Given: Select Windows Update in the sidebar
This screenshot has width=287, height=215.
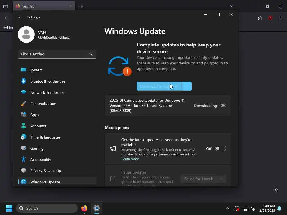Looking at the screenshot, I should (x=57, y=182).
